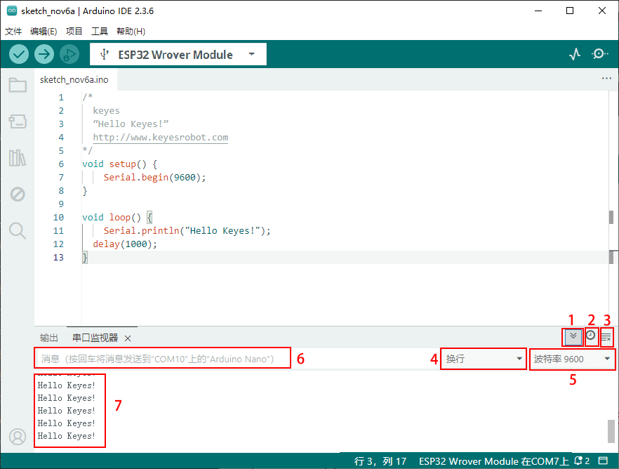
Task: Open the http://www.keyesrobot.com link in code
Action: [x=160, y=138]
